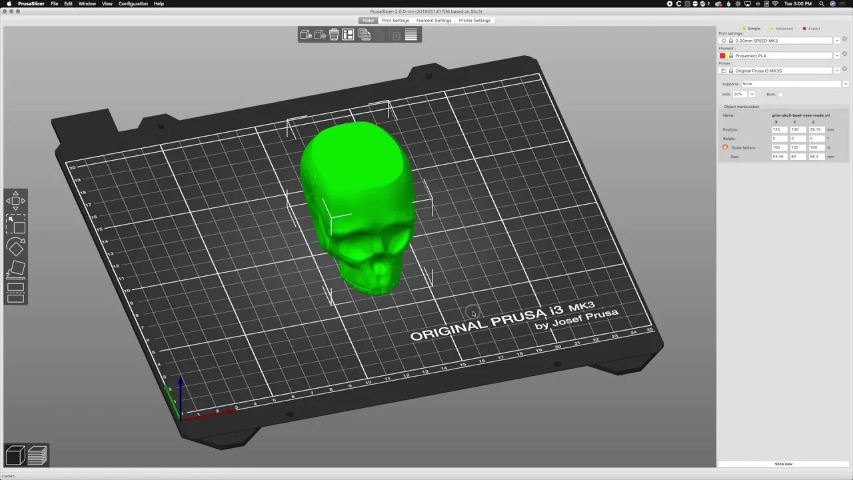The image size is (853, 480).
Task: Open the Window menu
Action: point(87,4)
